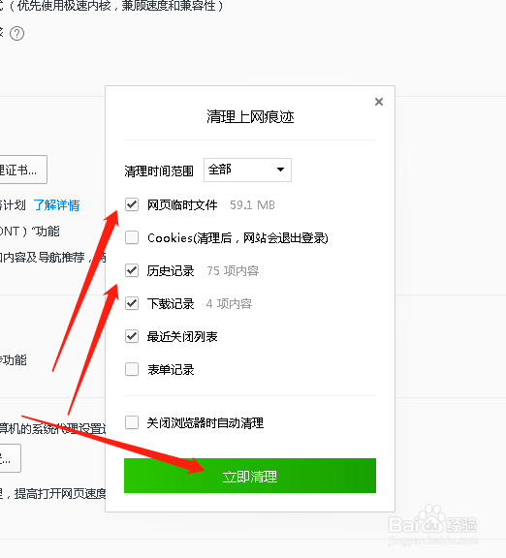This screenshot has width=506, height=558.
Task: Enable the 表单记录 checkbox
Action: [x=132, y=369]
